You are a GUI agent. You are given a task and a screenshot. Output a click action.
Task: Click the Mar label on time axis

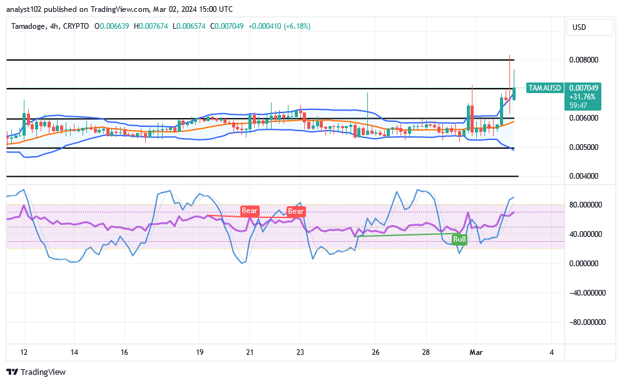pos(476,352)
